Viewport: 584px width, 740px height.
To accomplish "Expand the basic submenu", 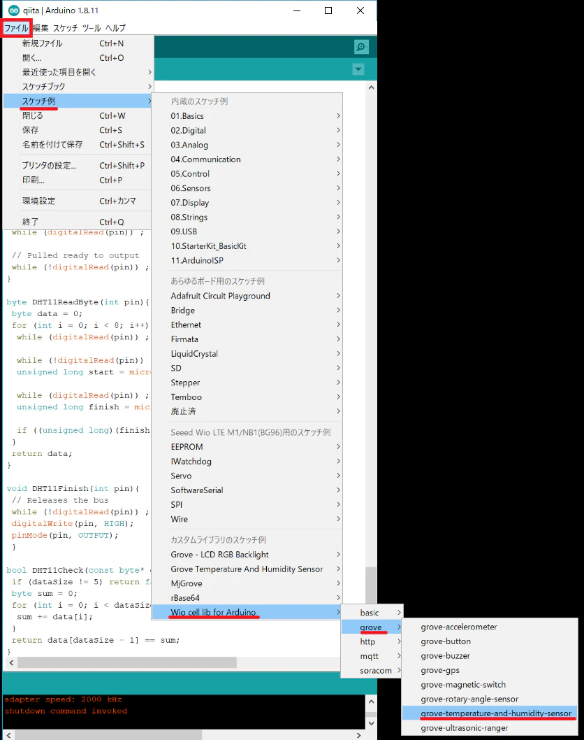I will 372,613.
